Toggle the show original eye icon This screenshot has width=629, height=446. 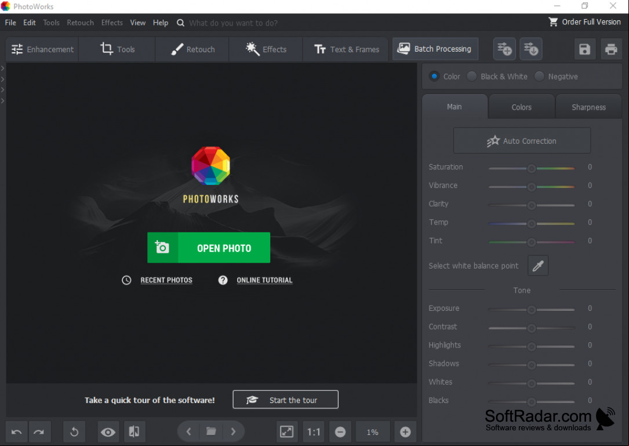pos(108,432)
